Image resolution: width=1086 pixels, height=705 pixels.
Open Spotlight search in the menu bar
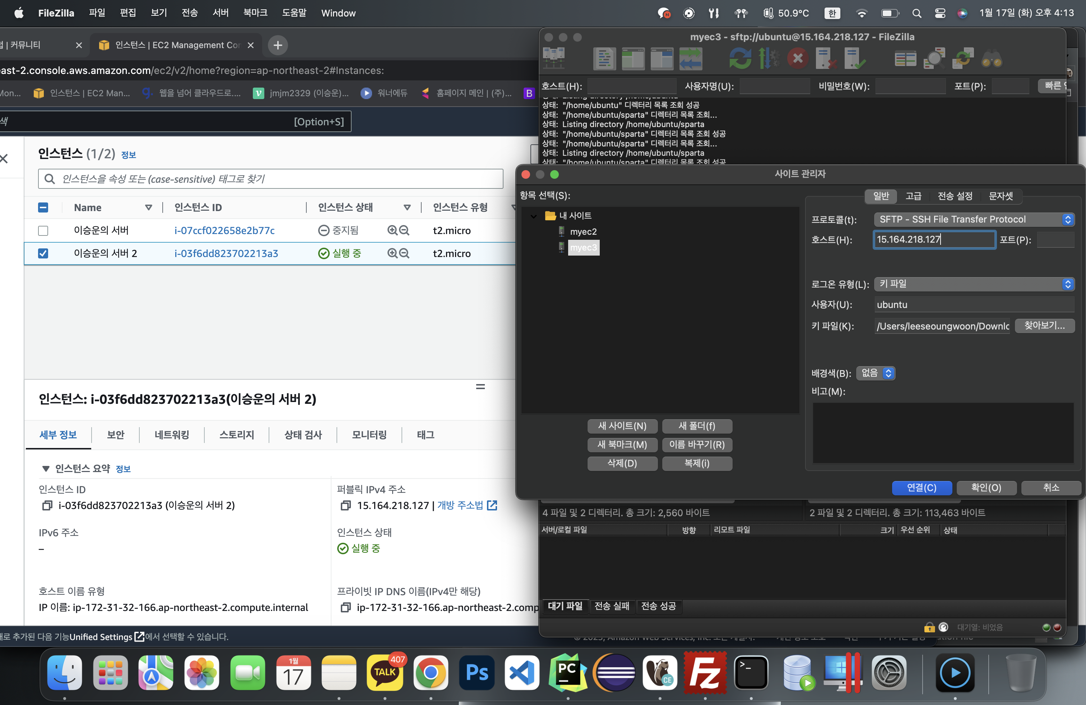pos(916,13)
